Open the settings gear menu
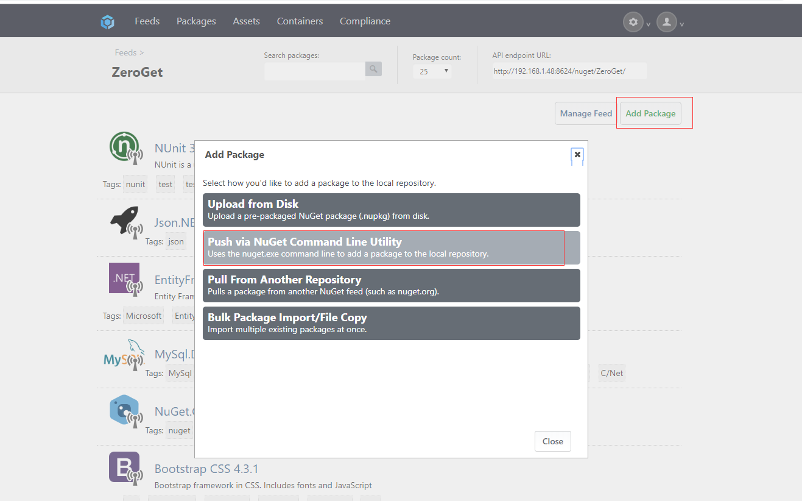The width and height of the screenshot is (802, 501). 633,22
